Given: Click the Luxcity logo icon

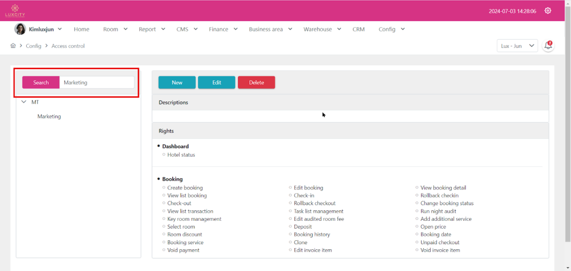Looking at the screenshot, I should [15, 10].
